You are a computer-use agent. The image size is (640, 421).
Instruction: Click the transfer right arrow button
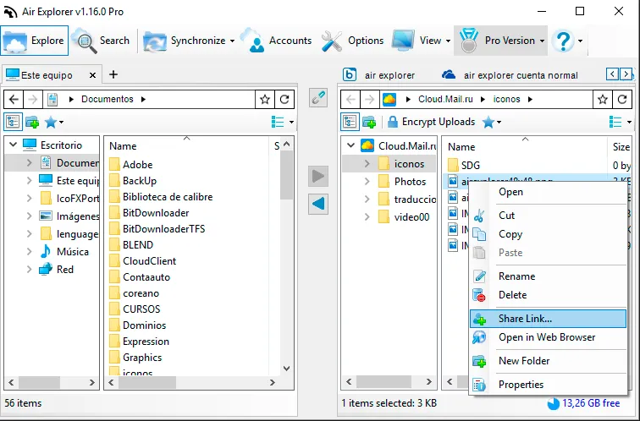pyautogui.click(x=318, y=176)
